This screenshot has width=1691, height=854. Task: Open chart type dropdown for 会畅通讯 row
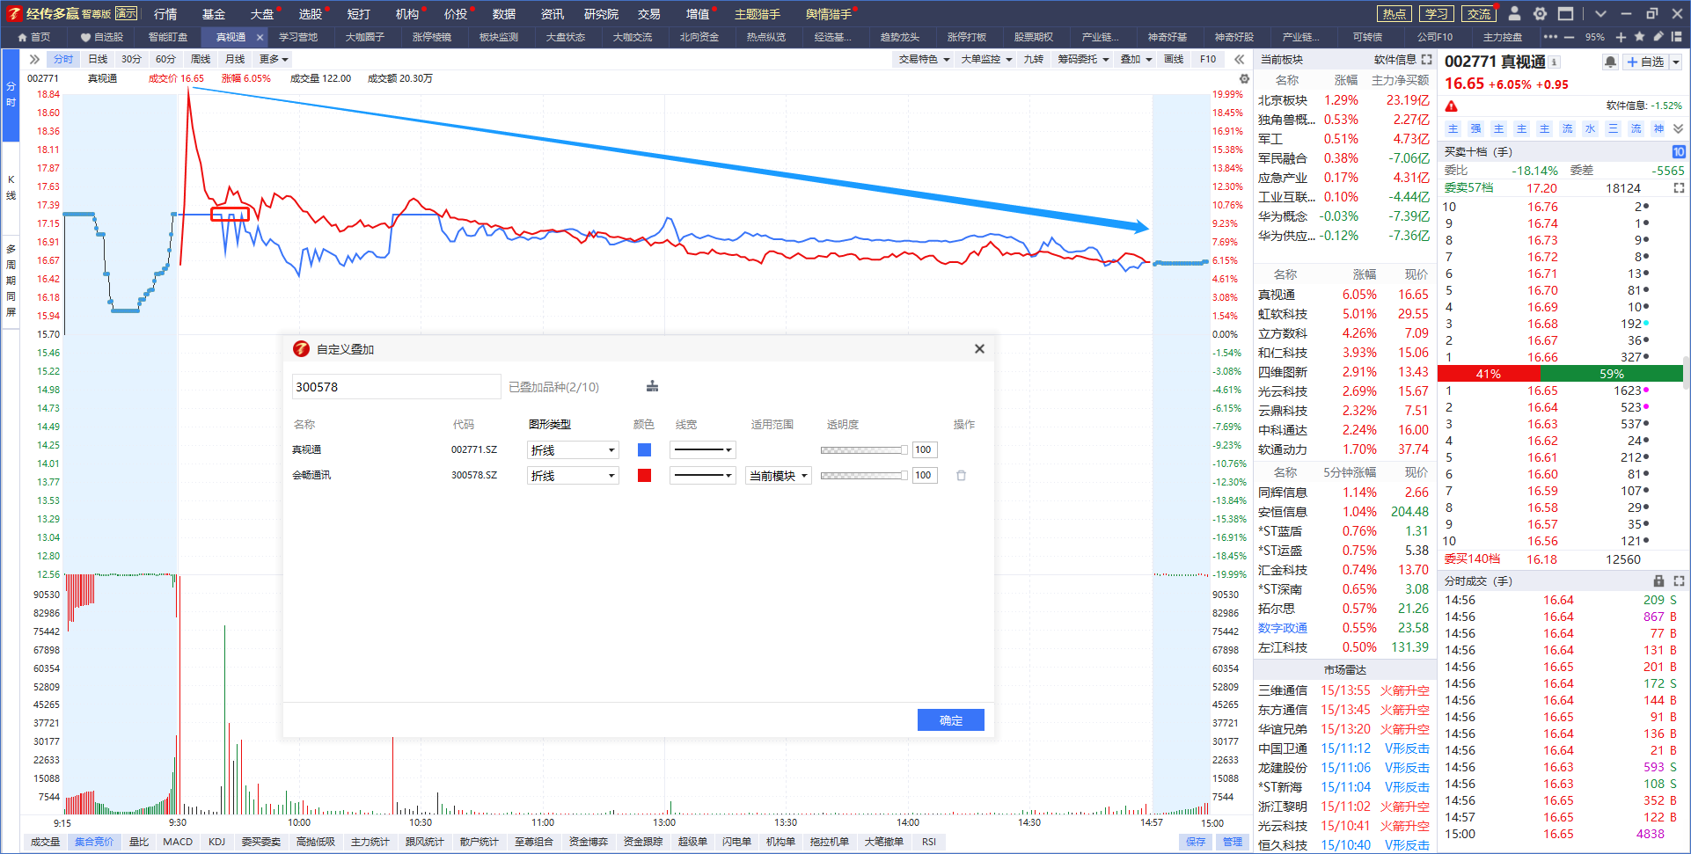[x=573, y=475]
